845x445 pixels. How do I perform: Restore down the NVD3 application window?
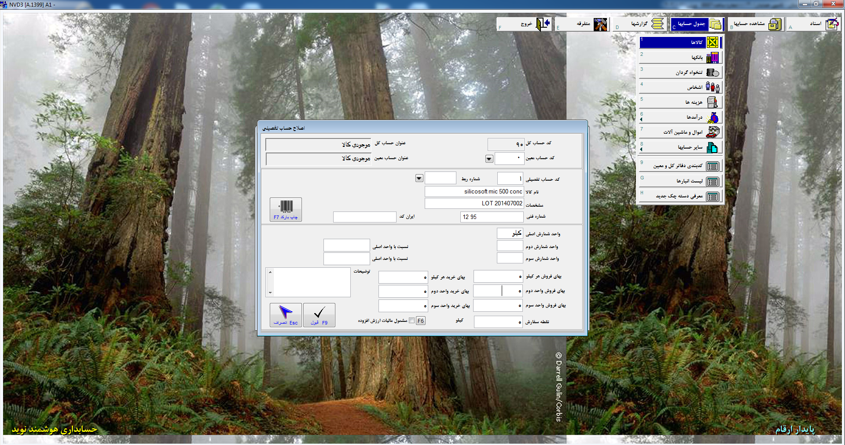[816, 4]
